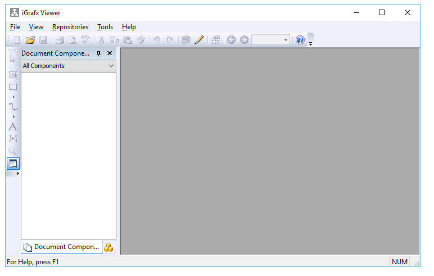Close the Document Components panel
Screen dimensions: 434x276
tap(110, 53)
